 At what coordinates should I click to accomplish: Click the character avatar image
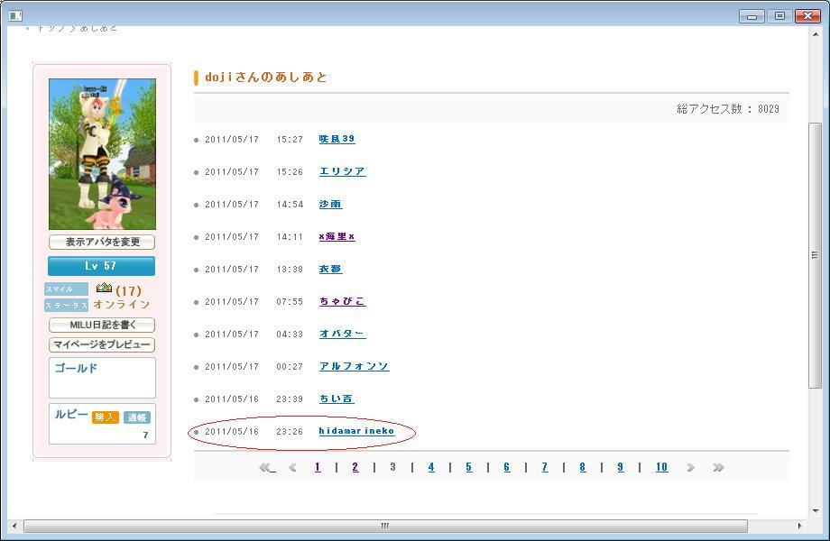point(102,154)
